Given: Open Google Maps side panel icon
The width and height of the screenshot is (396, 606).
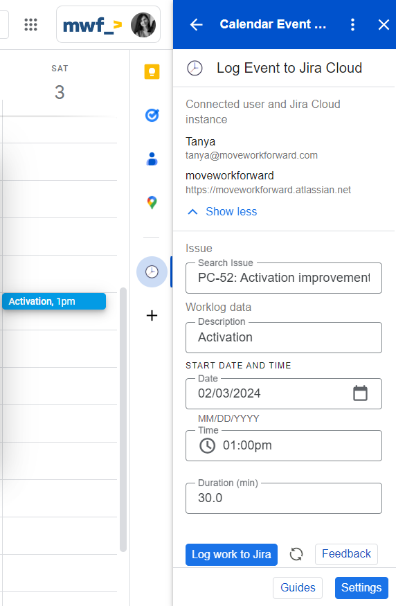Looking at the screenshot, I should 152,202.
